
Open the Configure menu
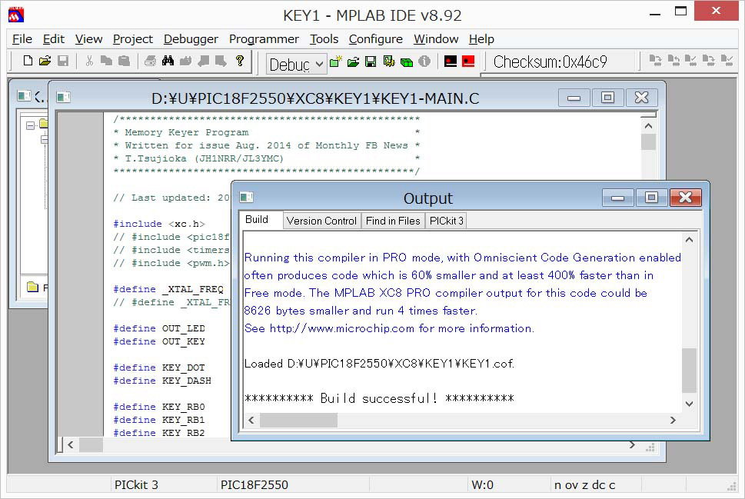(x=376, y=39)
